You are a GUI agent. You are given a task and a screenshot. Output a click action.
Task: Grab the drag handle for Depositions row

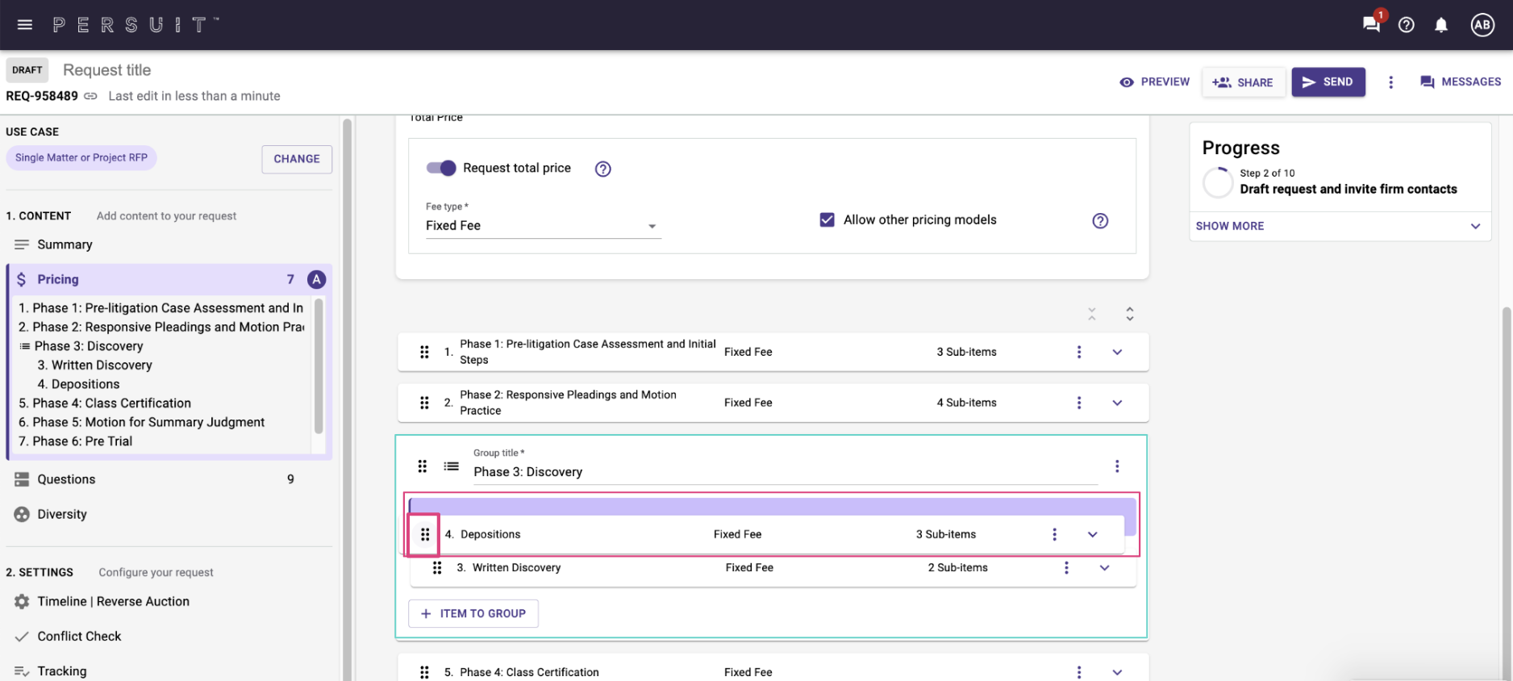(425, 534)
